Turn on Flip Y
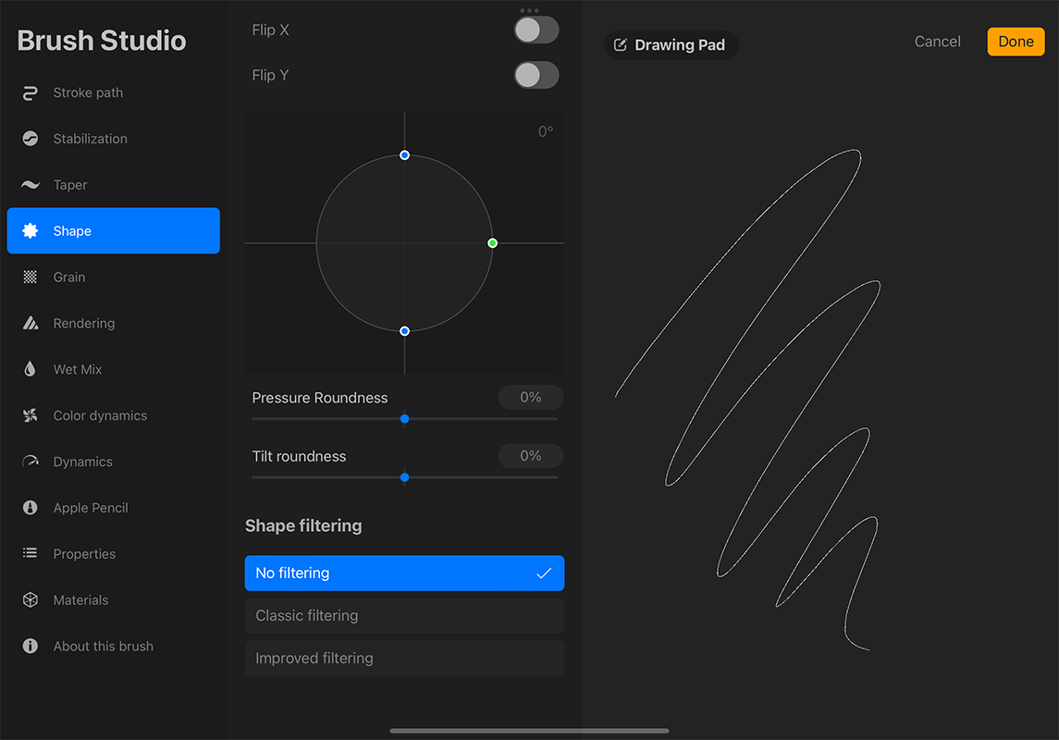1059x740 pixels. pos(536,75)
